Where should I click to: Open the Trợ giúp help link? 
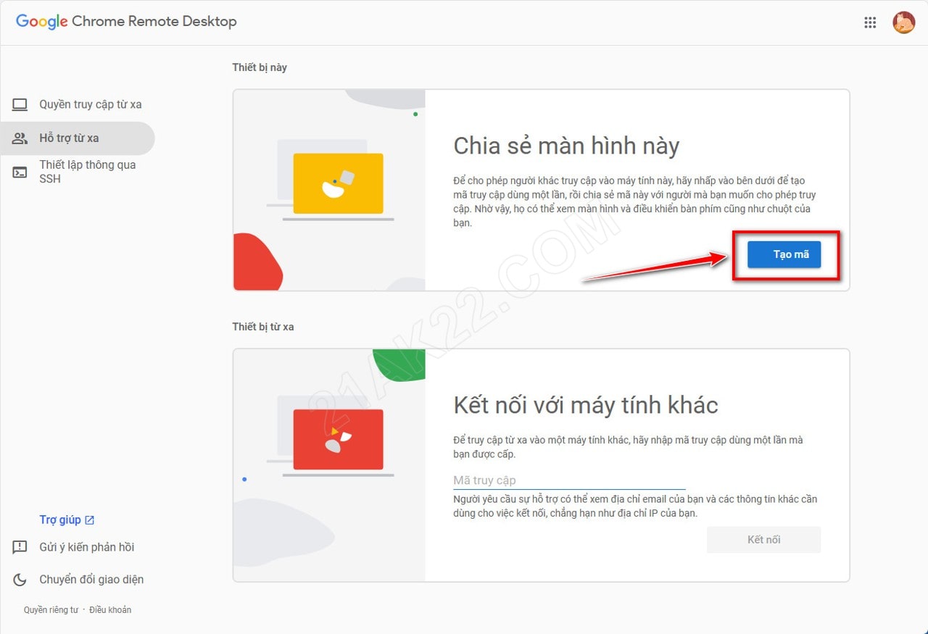(67, 520)
